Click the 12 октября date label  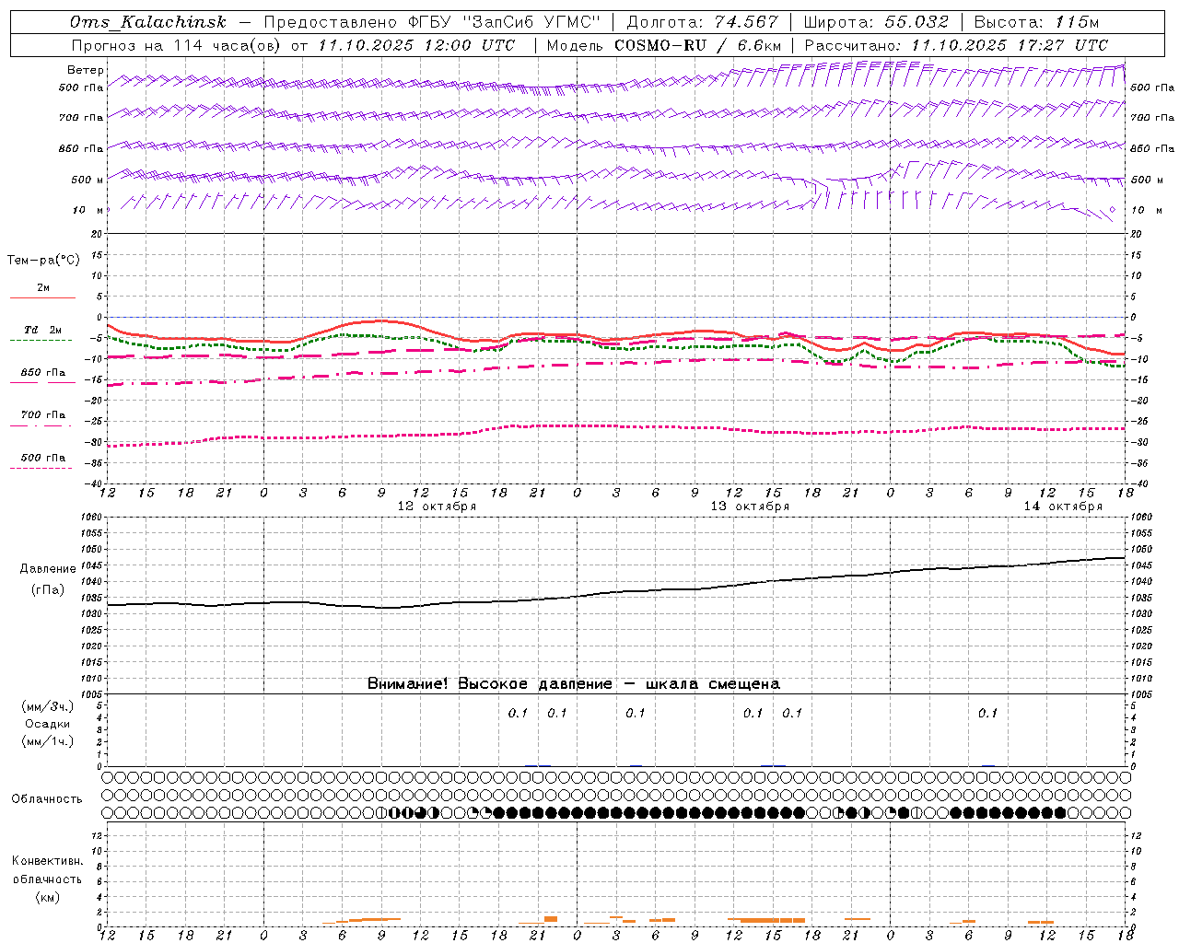pos(437,506)
